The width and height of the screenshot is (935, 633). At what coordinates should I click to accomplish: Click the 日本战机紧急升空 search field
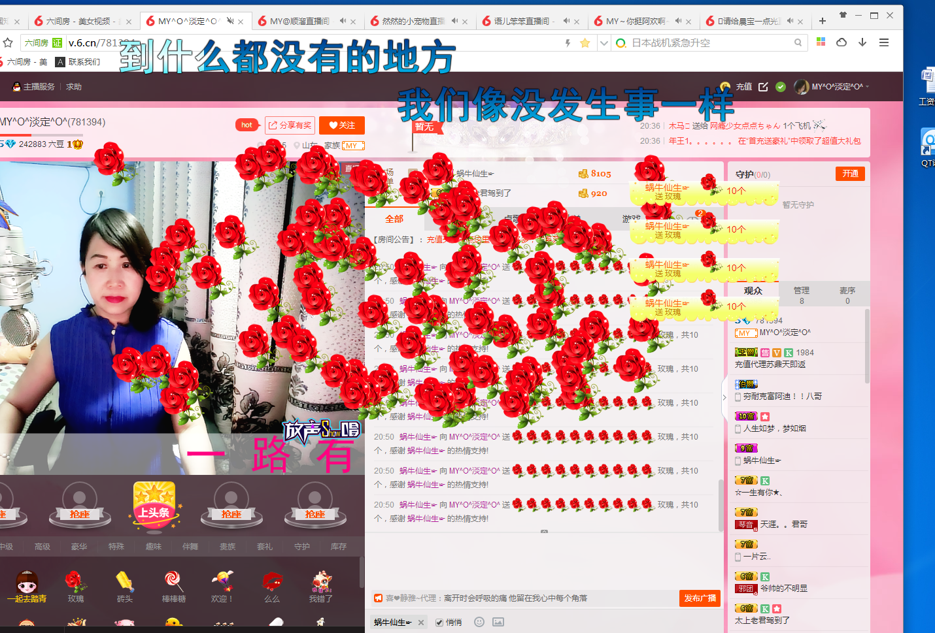click(x=709, y=43)
